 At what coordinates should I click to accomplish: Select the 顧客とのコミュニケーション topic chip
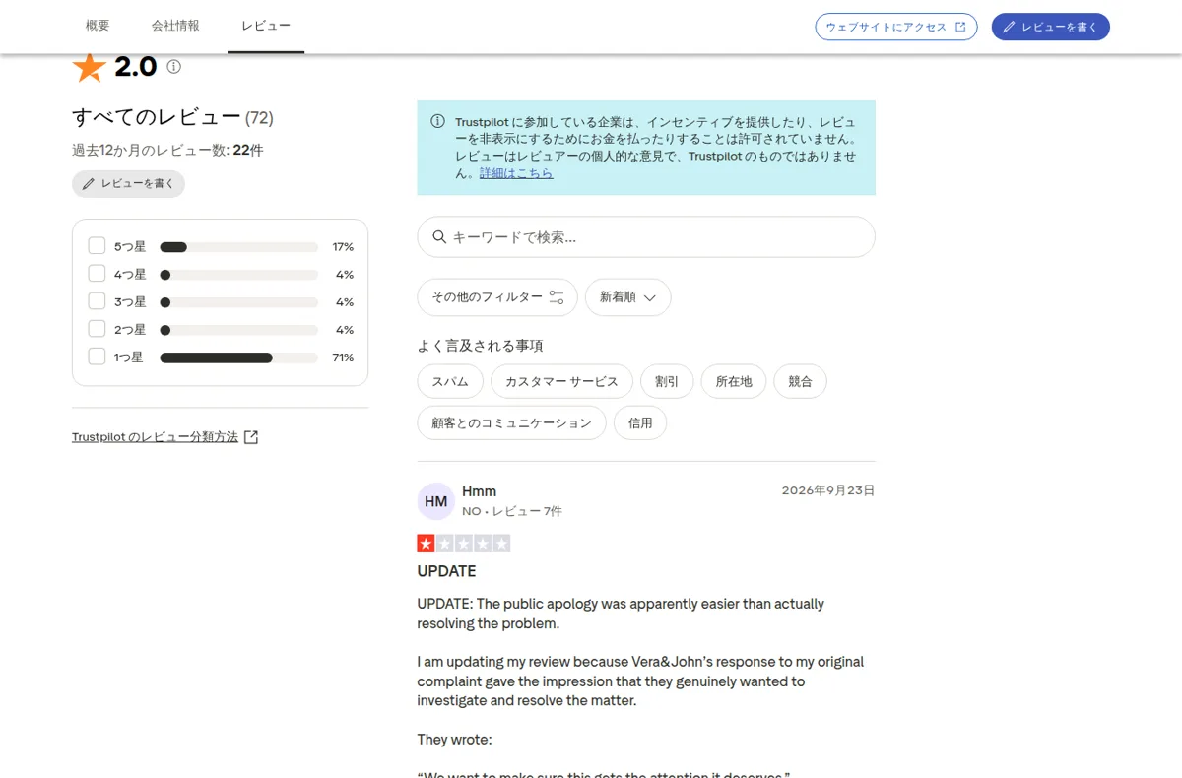pos(511,422)
